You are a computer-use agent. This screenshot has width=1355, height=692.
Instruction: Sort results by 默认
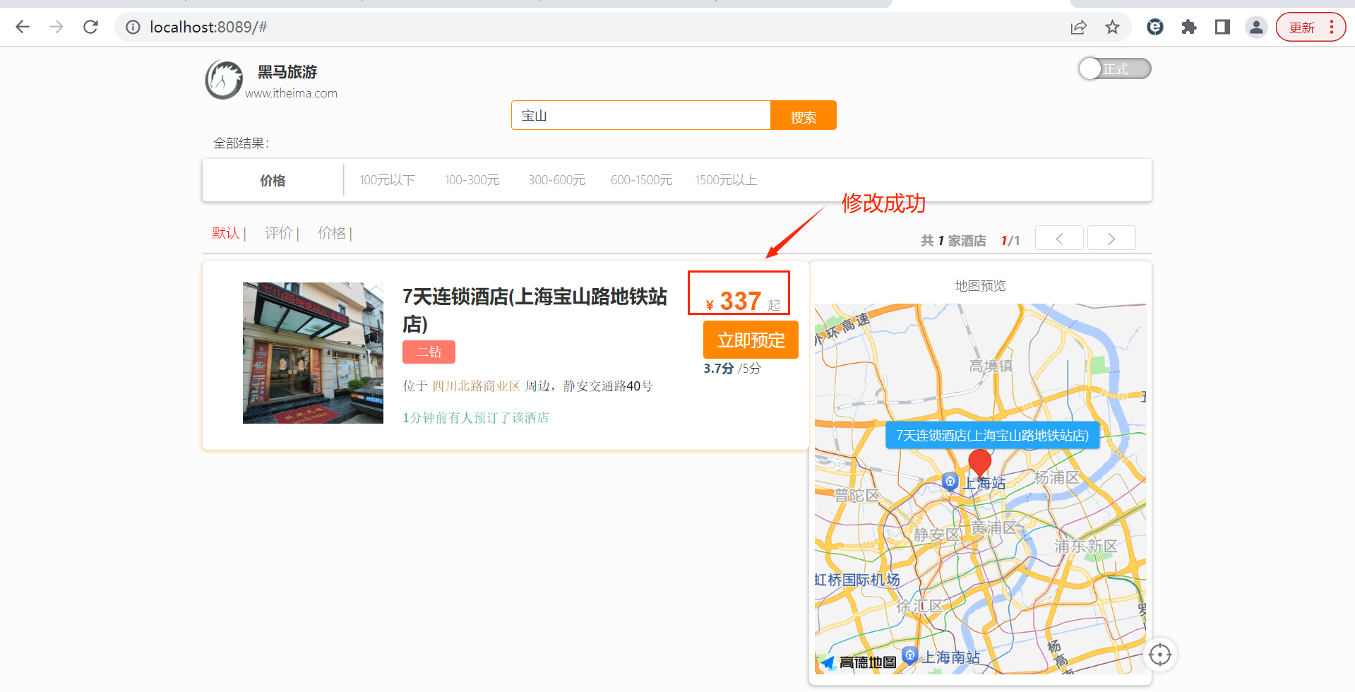click(x=226, y=233)
